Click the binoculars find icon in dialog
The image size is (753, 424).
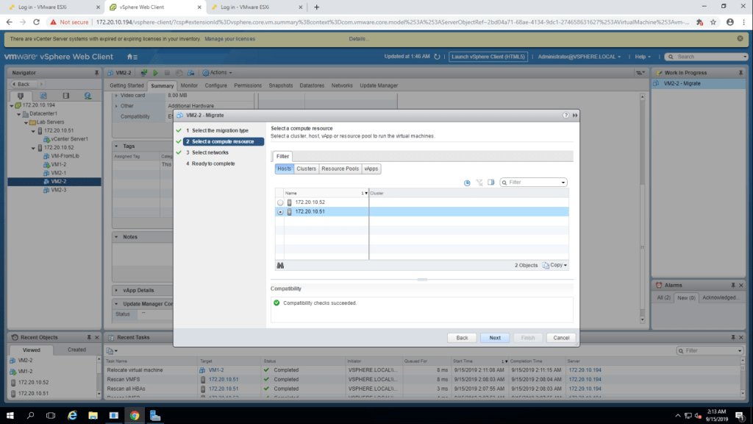tap(279, 265)
